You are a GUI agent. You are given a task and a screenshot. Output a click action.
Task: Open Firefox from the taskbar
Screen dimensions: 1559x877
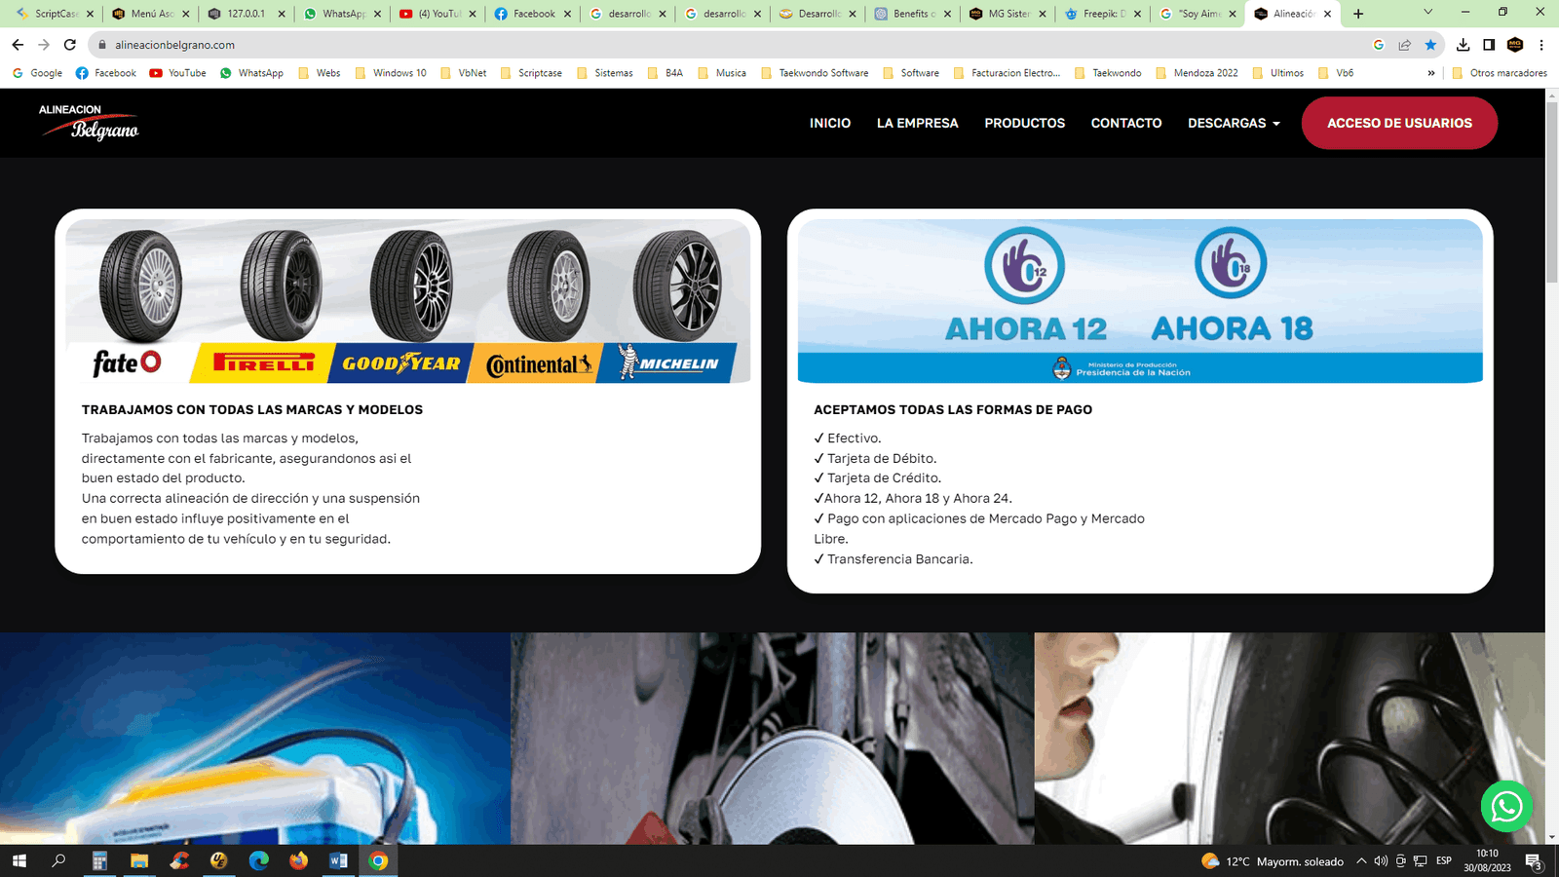point(298,860)
